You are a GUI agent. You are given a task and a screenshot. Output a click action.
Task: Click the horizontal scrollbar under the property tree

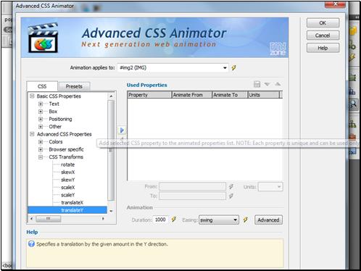click(67, 219)
